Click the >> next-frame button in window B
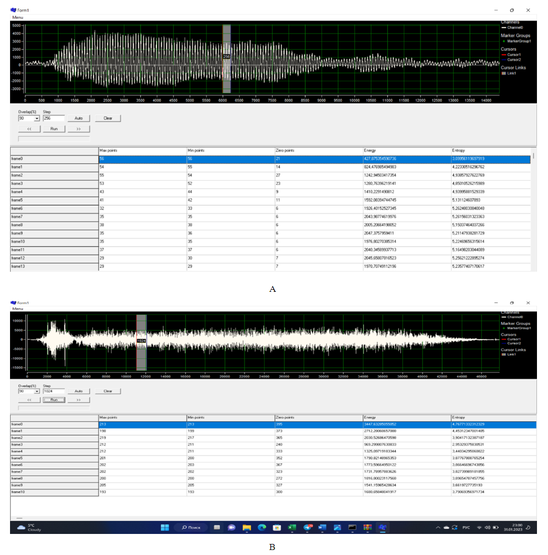The height and width of the screenshot is (555, 548). click(x=79, y=400)
